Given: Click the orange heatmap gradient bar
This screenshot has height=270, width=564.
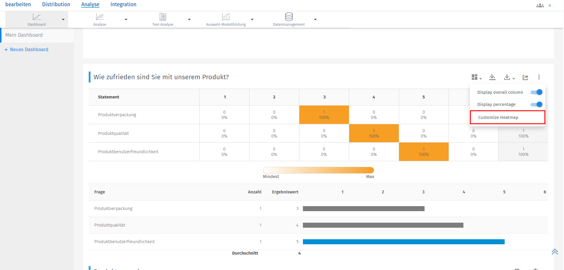Looking at the screenshot, I should click(318, 170).
